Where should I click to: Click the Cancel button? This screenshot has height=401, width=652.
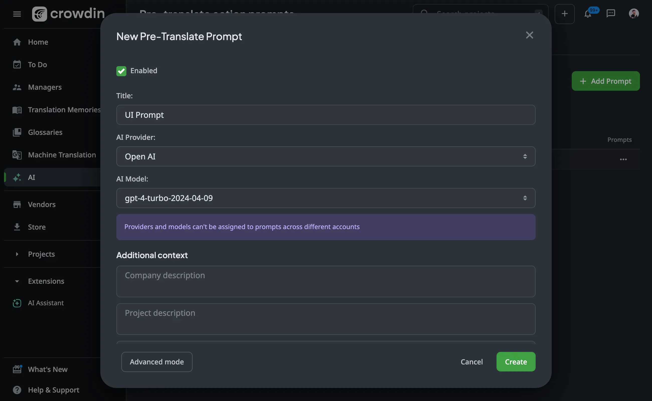[471, 362]
